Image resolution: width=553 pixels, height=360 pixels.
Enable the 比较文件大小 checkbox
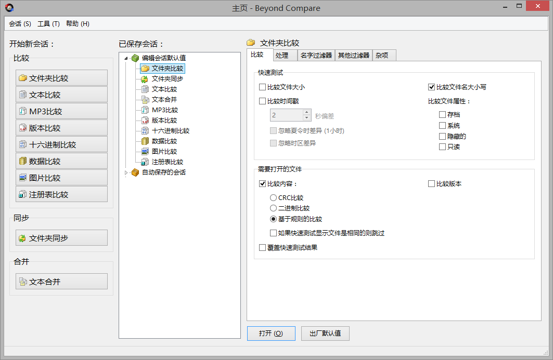click(x=262, y=87)
